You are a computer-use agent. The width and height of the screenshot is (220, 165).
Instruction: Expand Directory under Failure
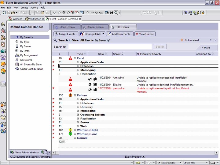[78, 107]
